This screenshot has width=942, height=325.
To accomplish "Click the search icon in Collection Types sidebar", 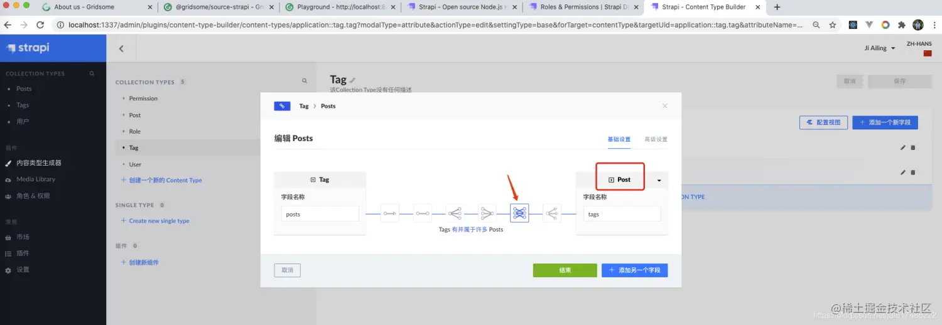I will point(92,73).
